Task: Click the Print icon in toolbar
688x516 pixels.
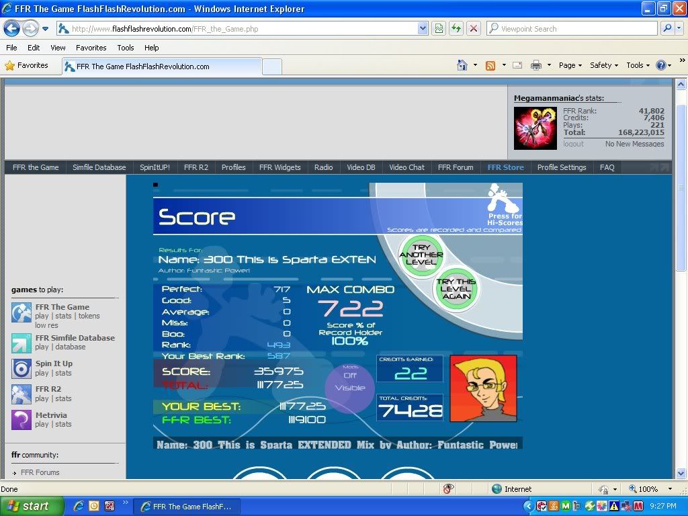Action: click(536, 65)
